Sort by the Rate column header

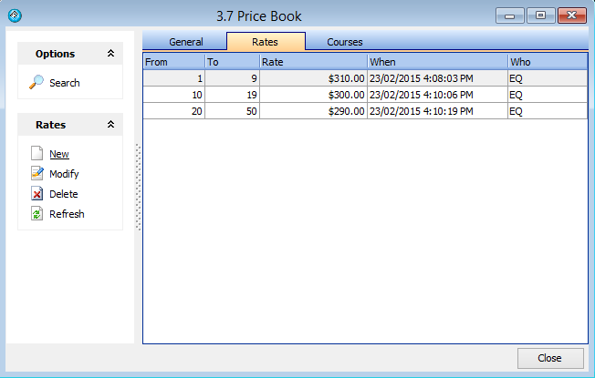coord(312,62)
